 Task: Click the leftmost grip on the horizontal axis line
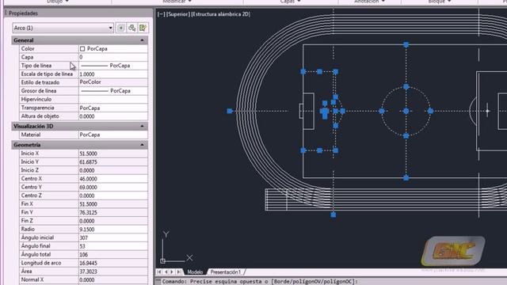230,111
